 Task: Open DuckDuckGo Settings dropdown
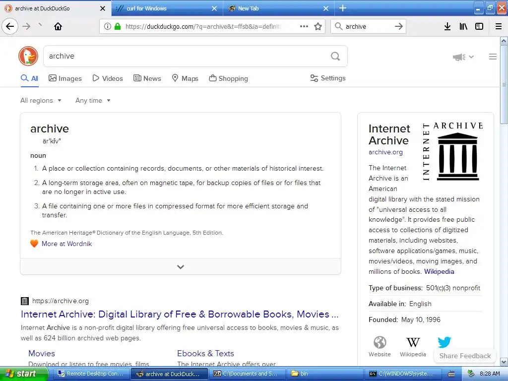[x=328, y=78]
